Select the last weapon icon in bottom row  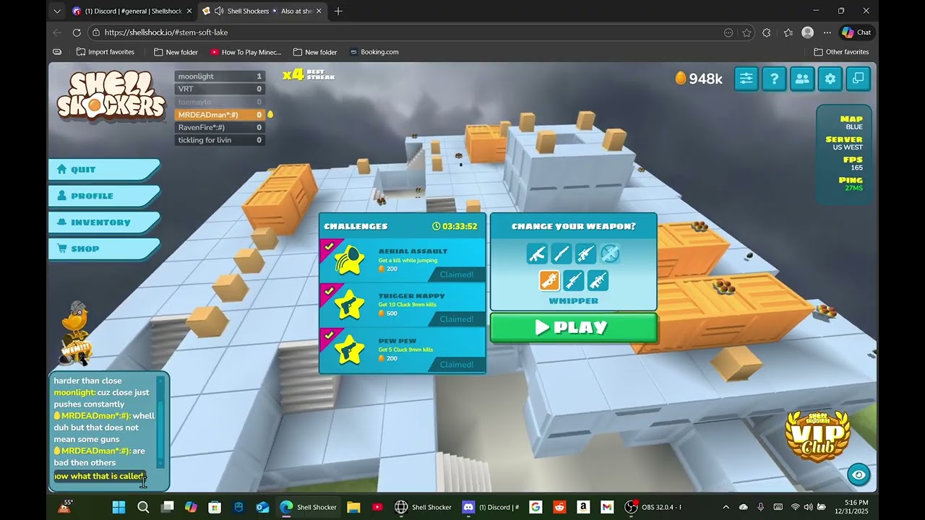tap(598, 280)
